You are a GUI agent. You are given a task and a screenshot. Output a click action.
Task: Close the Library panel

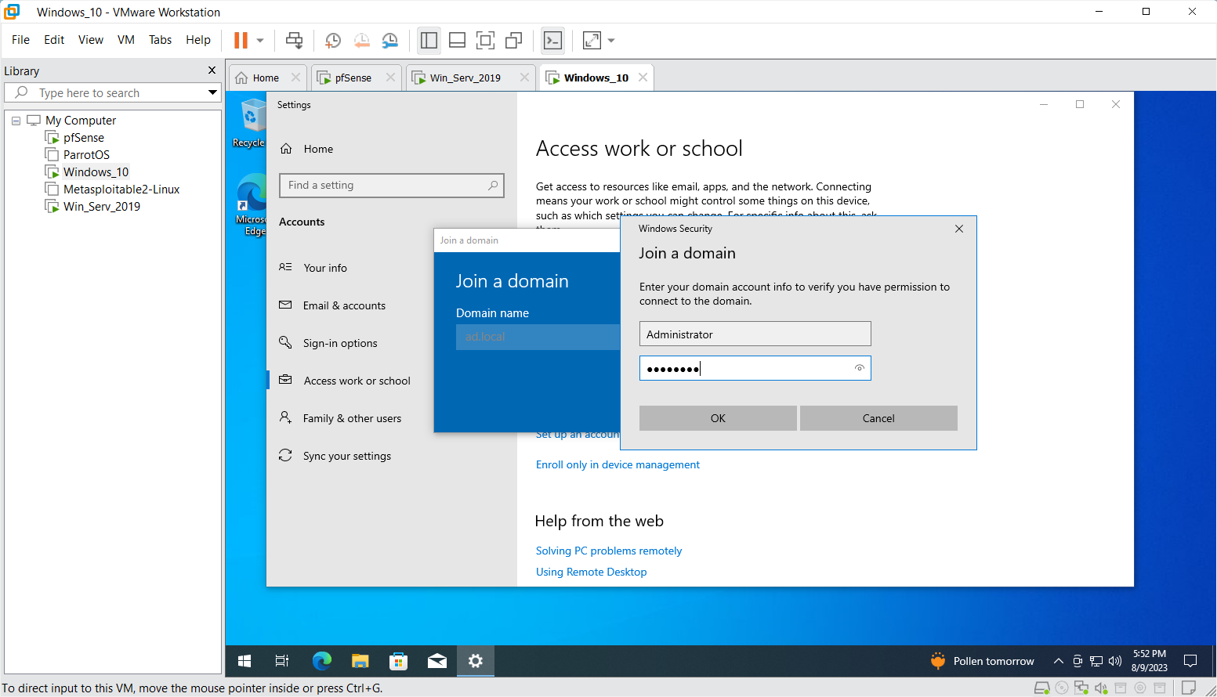click(212, 70)
